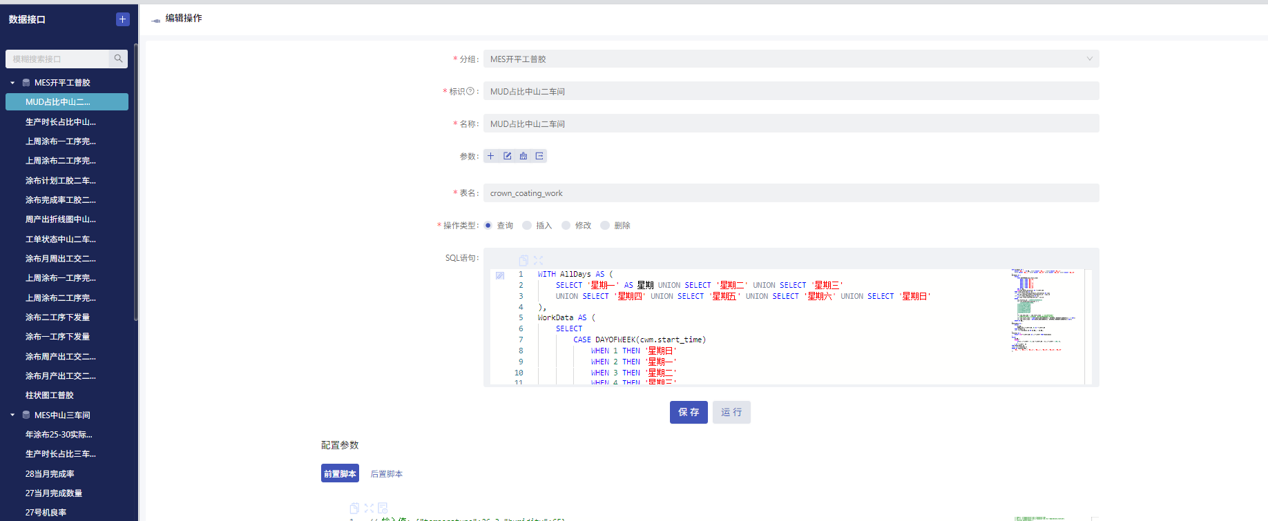Screen dimensions: 1268x521
Task: Select the 插入 operation type radio
Action: point(527,226)
